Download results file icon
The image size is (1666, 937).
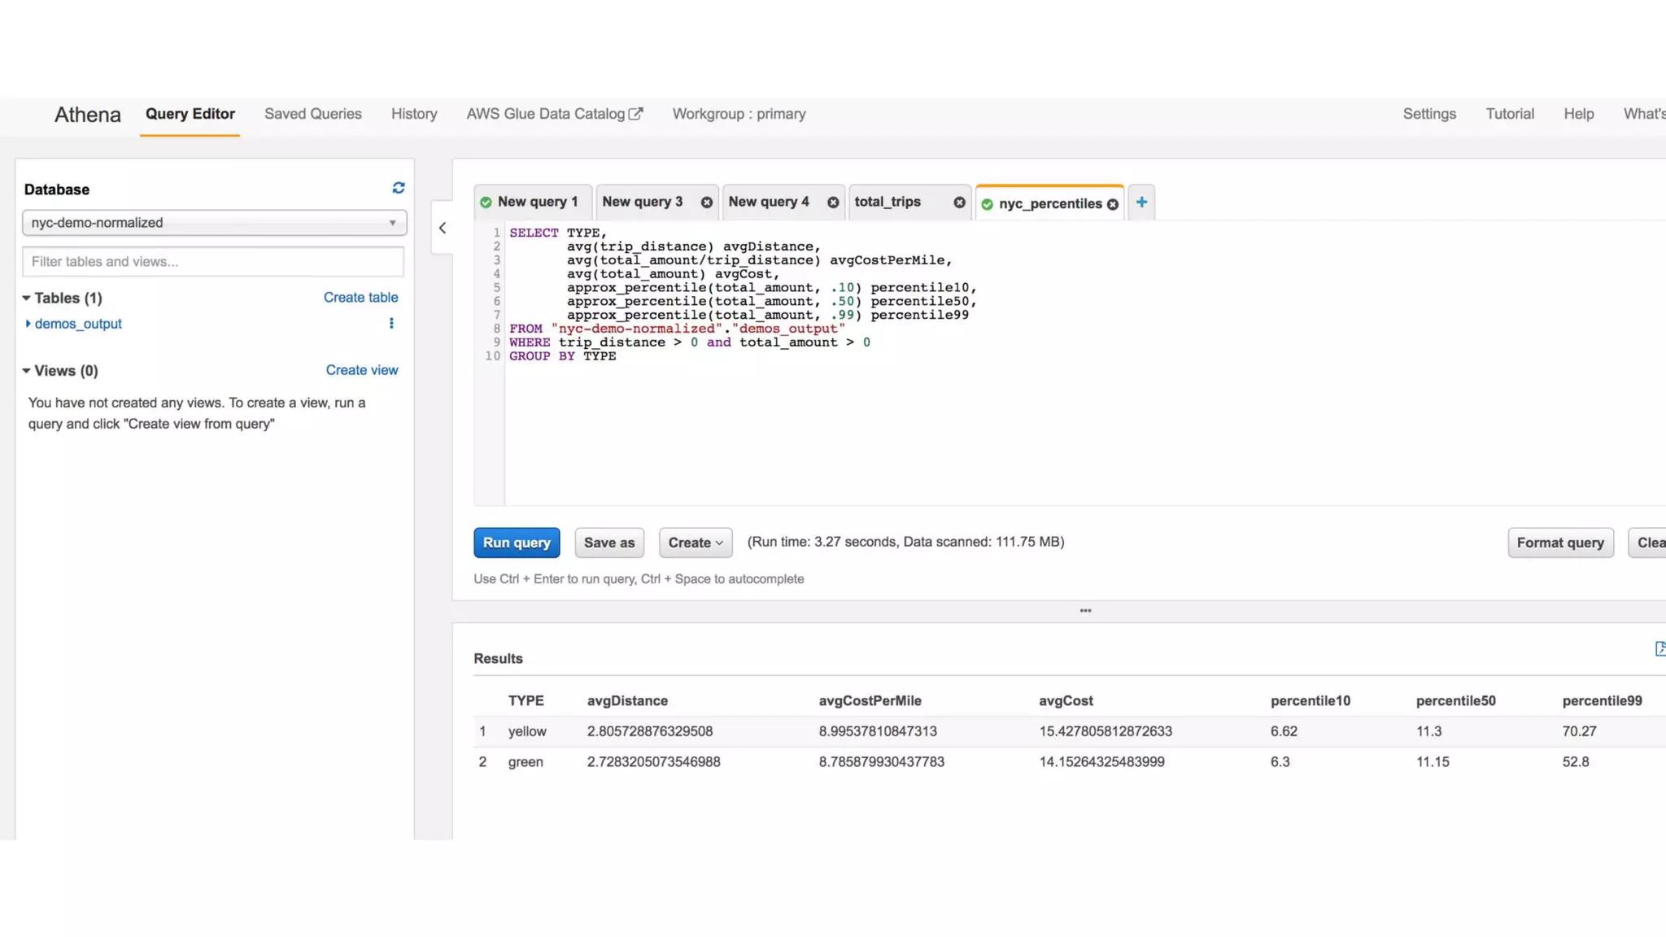(1659, 648)
